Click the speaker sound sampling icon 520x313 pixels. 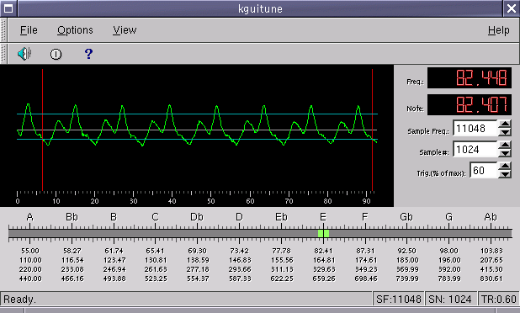pyautogui.click(x=24, y=54)
